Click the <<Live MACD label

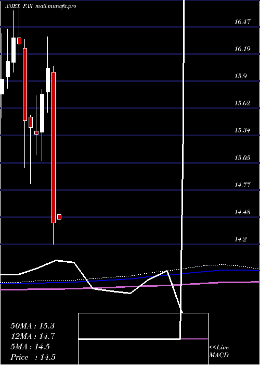[219, 351]
